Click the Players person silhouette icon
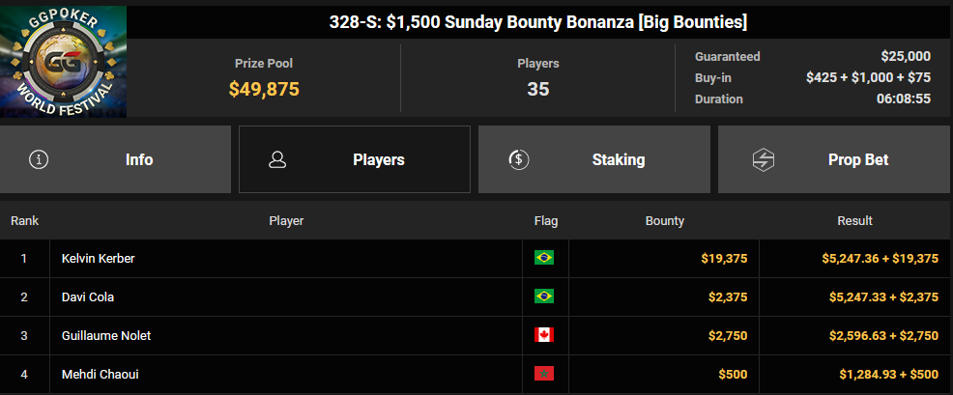The image size is (953, 395). pos(277,159)
